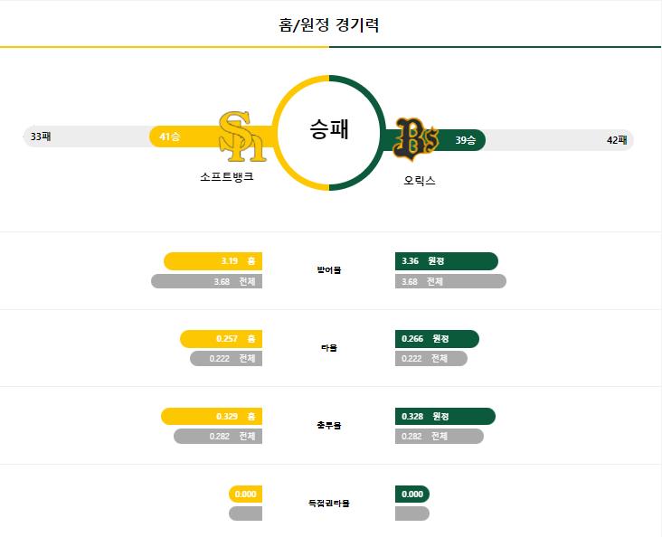The width and height of the screenshot is (662, 537).
Task: Click the SoftBank Hawks team logo
Action: click(x=242, y=137)
